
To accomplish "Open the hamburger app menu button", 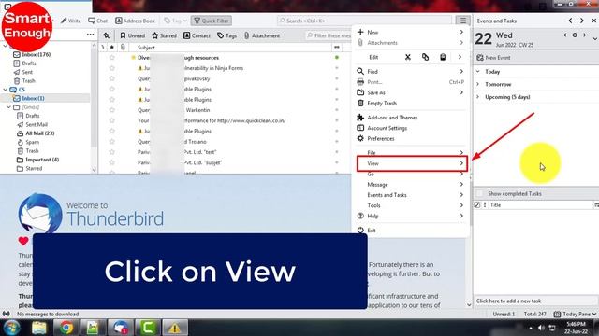I will click(x=462, y=21).
